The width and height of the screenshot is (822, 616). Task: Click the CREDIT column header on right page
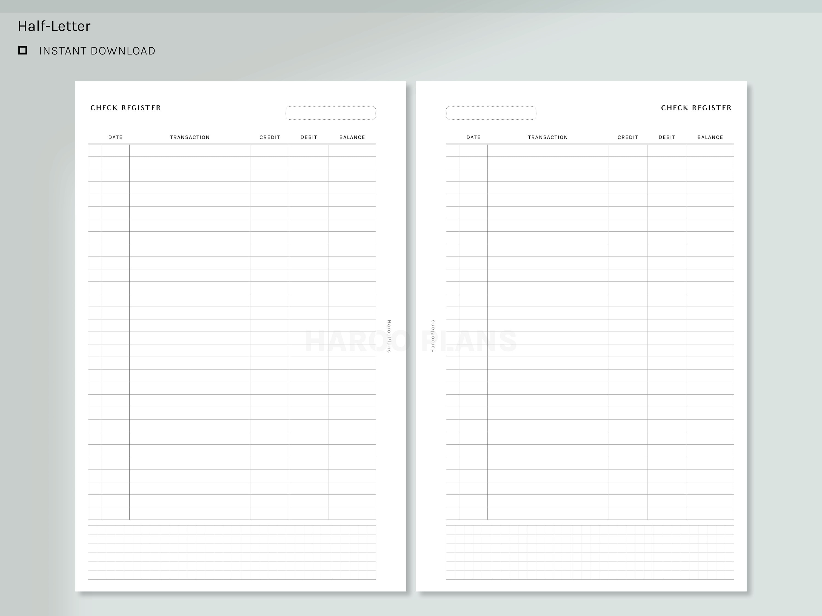tap(628, 137)
